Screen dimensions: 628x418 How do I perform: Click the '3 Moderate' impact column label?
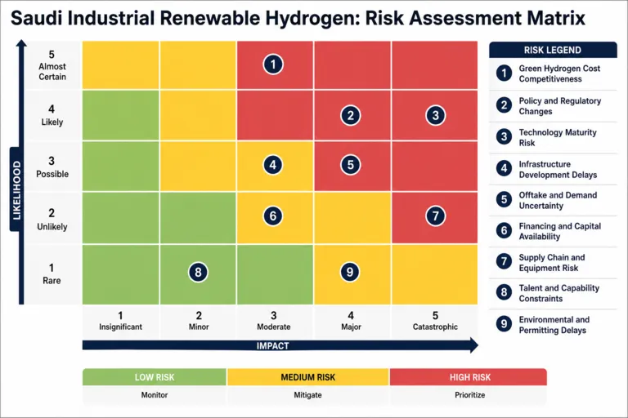274,321
